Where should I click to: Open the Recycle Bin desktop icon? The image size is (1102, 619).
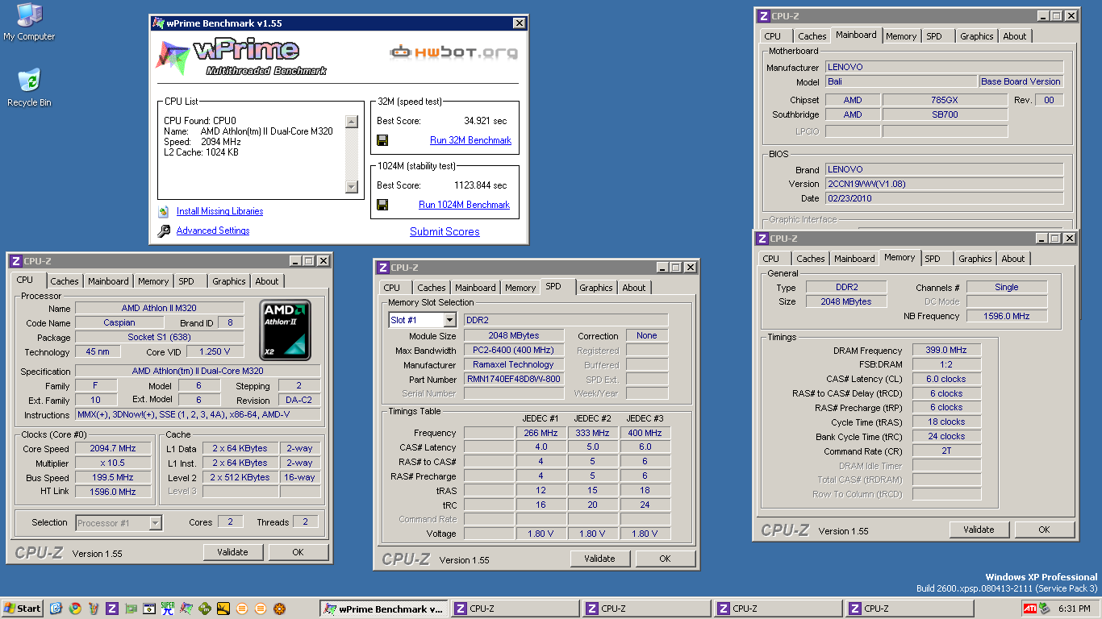coord(29,88)
